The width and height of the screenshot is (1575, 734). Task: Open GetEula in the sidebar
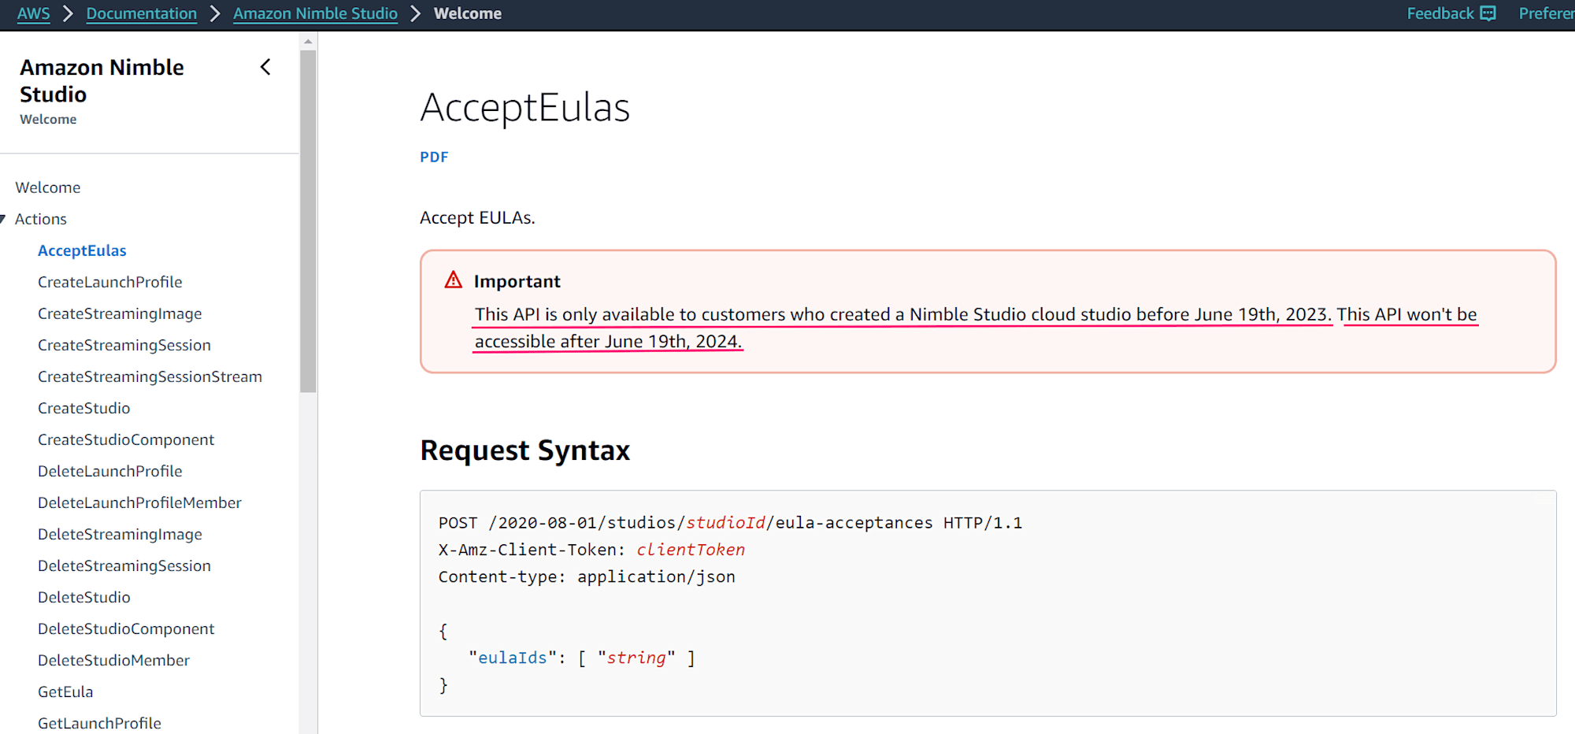click(x=65, y=691)
